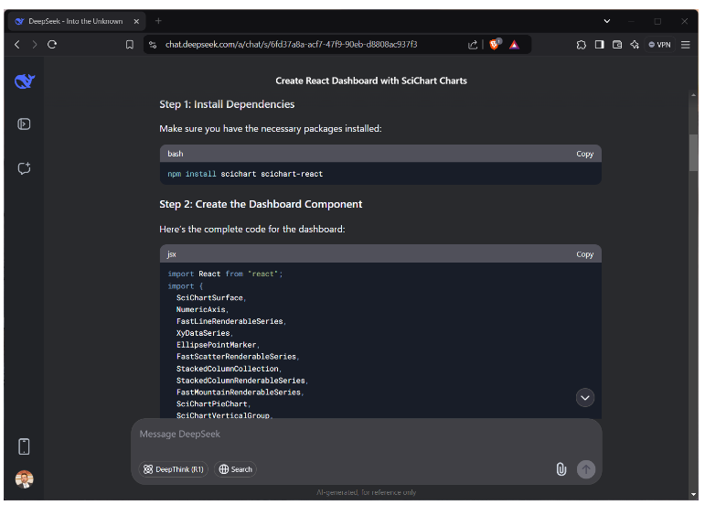Click the 'SciChartSurface' import line
705x505 pixels.
tap(211, 298)
